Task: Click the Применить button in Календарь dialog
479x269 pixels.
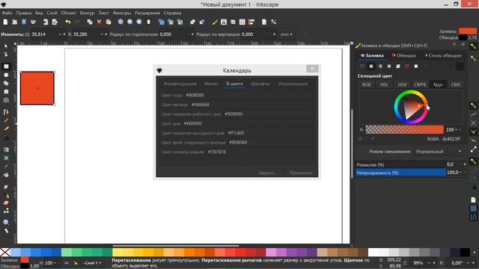Action: 301,173
